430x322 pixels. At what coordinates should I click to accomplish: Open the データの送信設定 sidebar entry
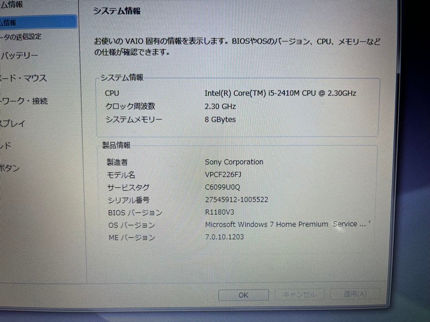tap(21, 37)
